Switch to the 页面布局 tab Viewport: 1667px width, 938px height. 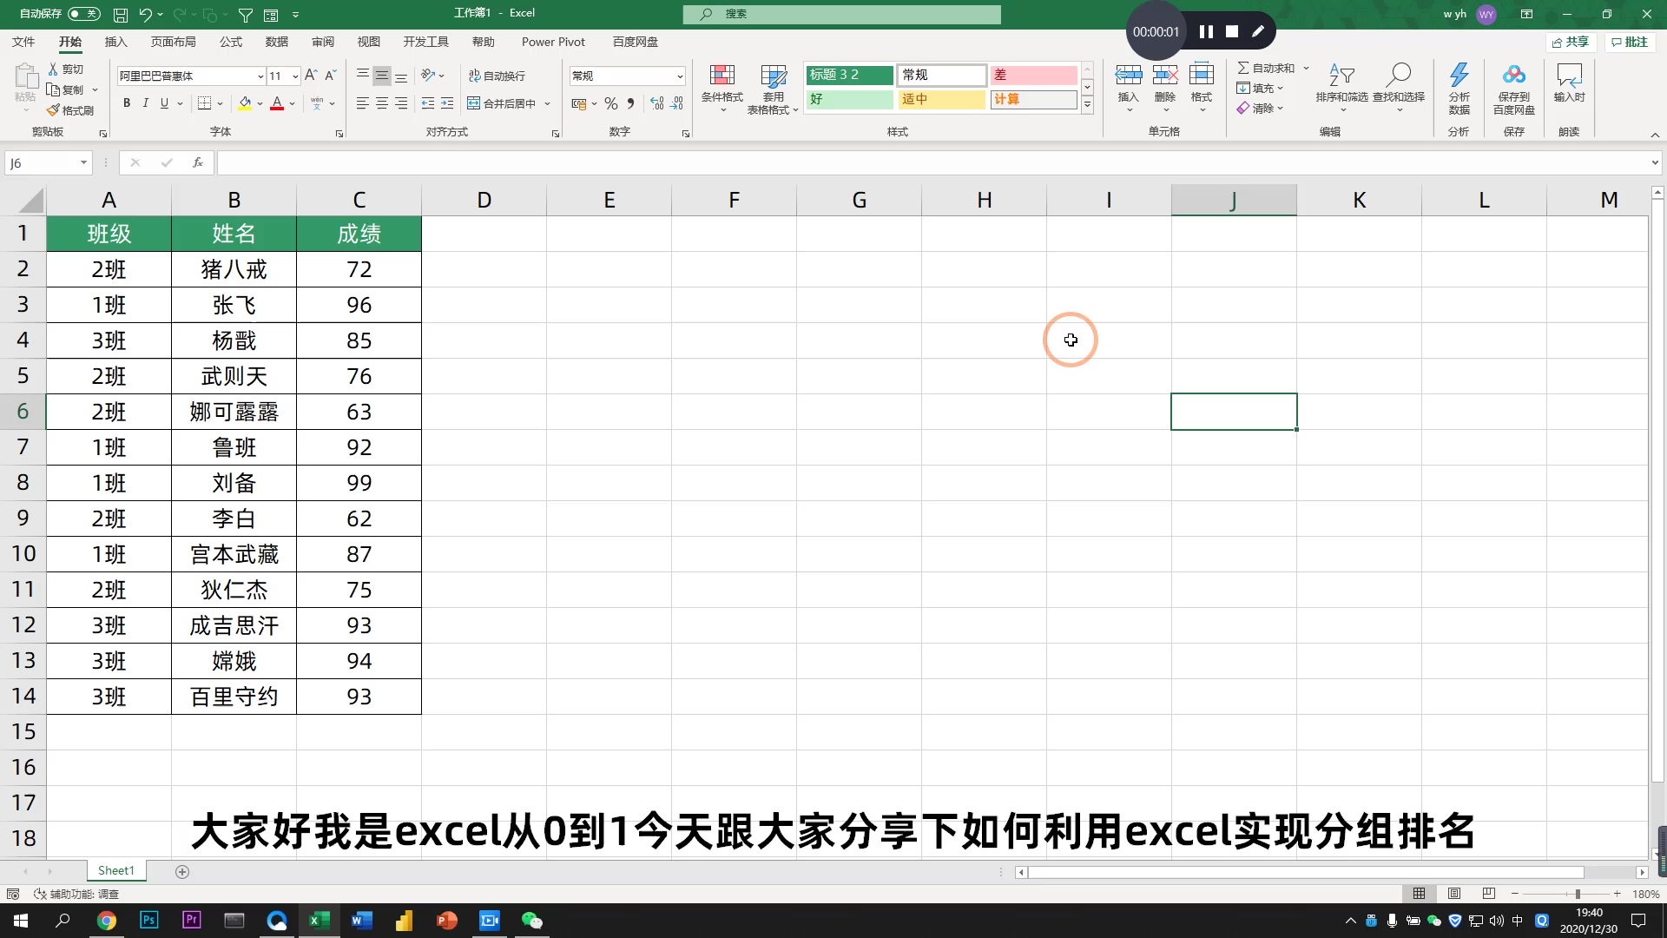tap(173, 42)
